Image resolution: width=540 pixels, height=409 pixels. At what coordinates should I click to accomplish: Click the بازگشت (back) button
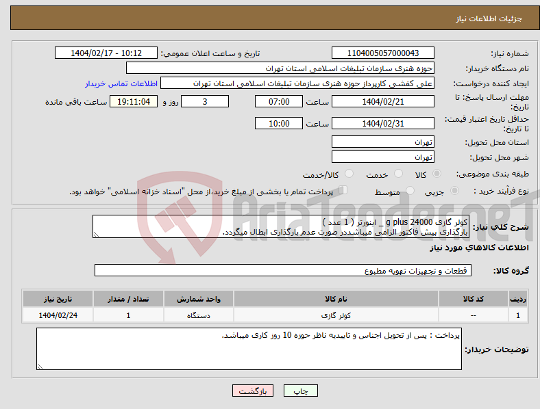253,391
